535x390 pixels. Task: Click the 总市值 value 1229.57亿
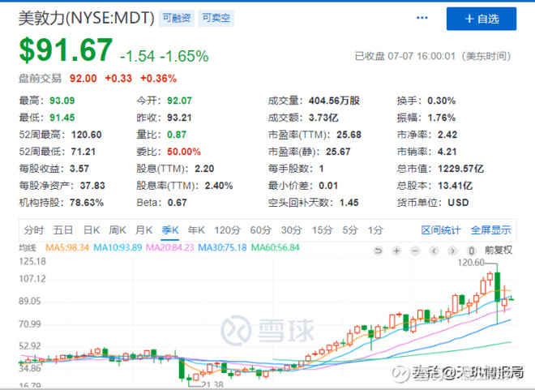(x=460, y=169)
